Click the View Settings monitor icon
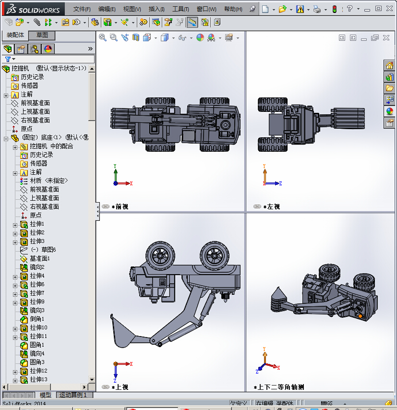Screen dimensions: 397x410 [229, 37]
